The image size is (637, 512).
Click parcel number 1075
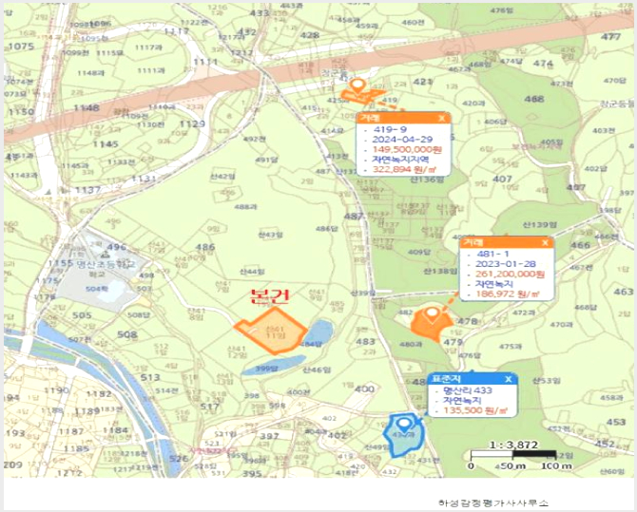click(21, 47)
